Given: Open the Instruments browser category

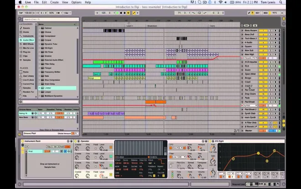Looking at the screenshot, I should [x=26, y=36].
